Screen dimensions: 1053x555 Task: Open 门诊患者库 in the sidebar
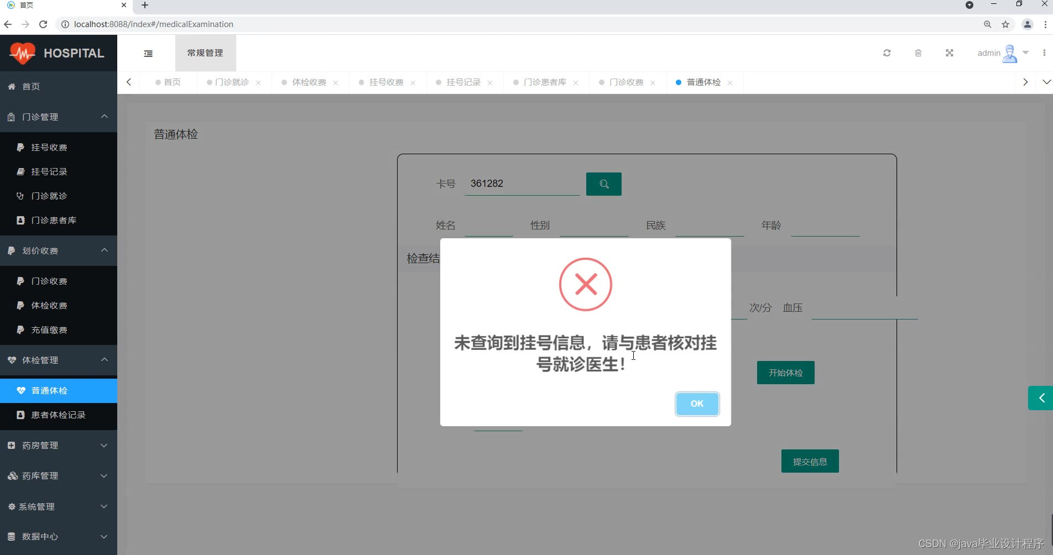point(59,220)
